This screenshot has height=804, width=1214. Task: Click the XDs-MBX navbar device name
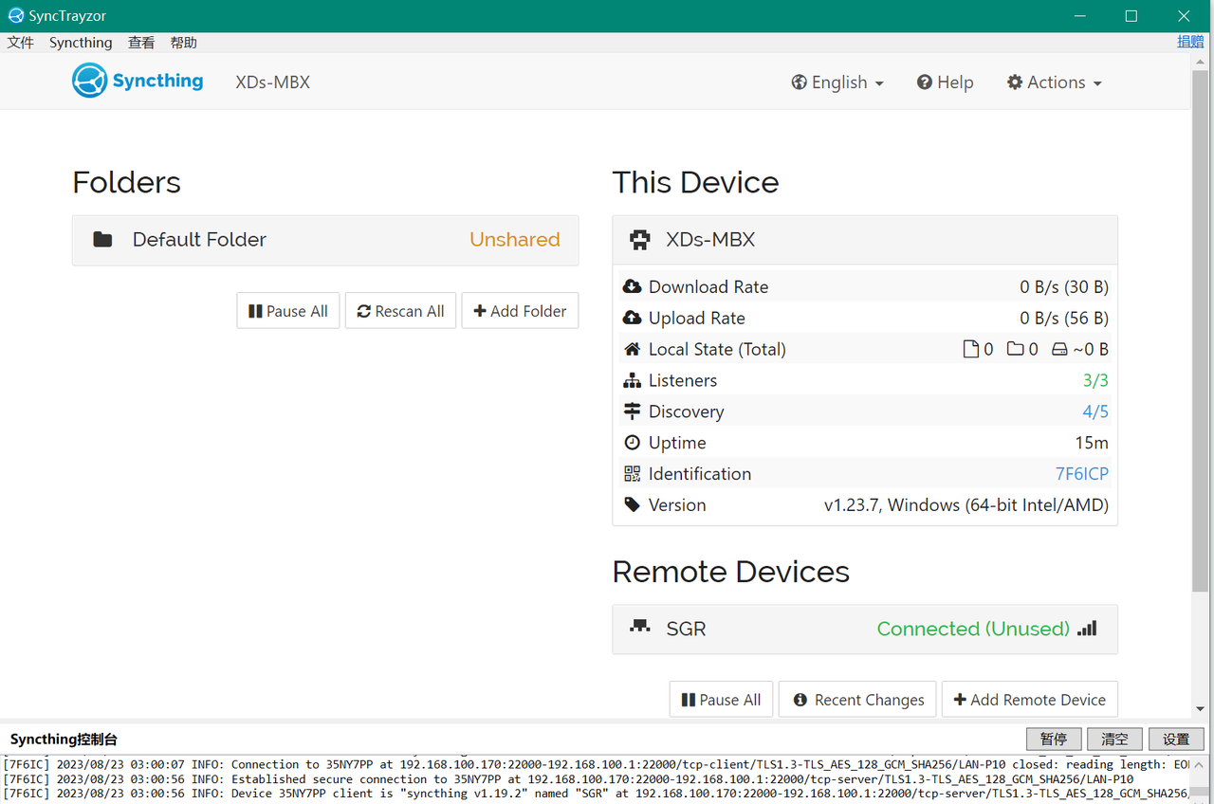273,82
